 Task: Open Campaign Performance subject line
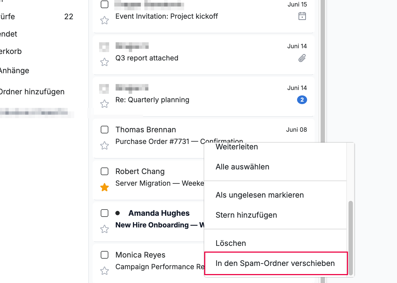(x=160, y=267)
